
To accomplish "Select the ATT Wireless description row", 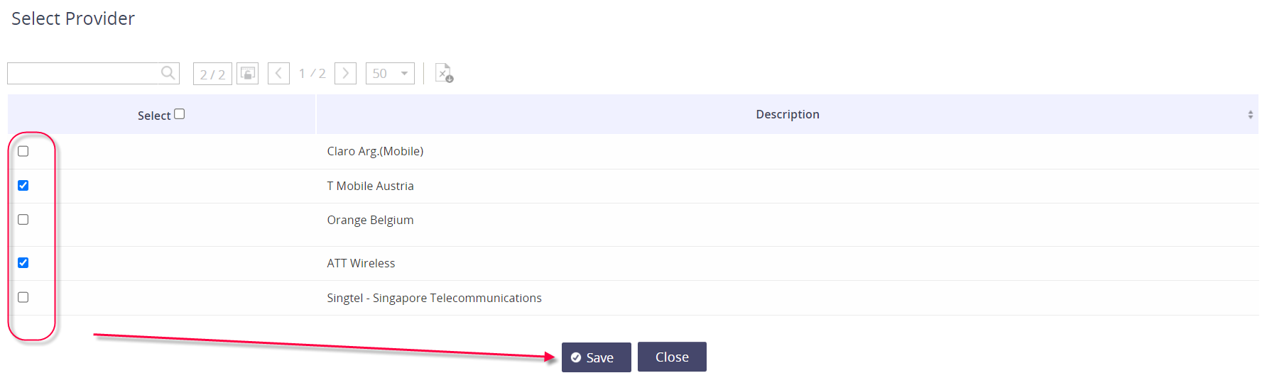I will (361, 264).
